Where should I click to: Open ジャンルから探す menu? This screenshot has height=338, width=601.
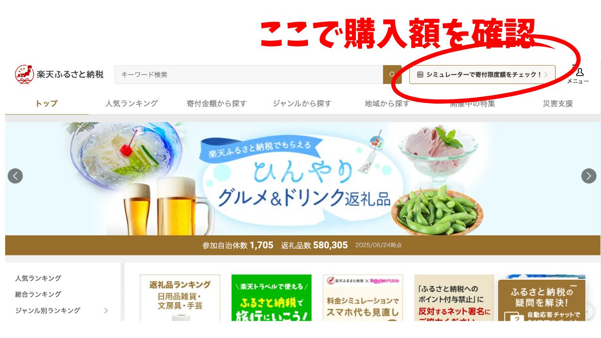tap(302, 103)
